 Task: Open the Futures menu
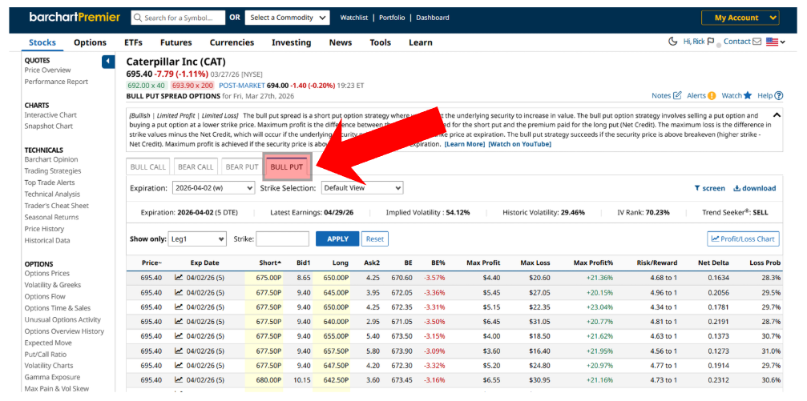176,42
